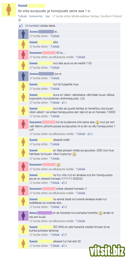Click Sanni's large post profile picture
This screenshot has height=257, width=125.
click(9, 10)
